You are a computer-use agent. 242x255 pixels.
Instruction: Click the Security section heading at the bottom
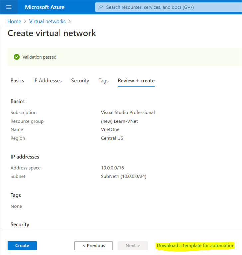click(20, 224)
